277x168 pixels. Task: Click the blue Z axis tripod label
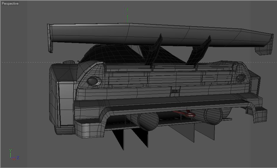click(x=18, y=158)
